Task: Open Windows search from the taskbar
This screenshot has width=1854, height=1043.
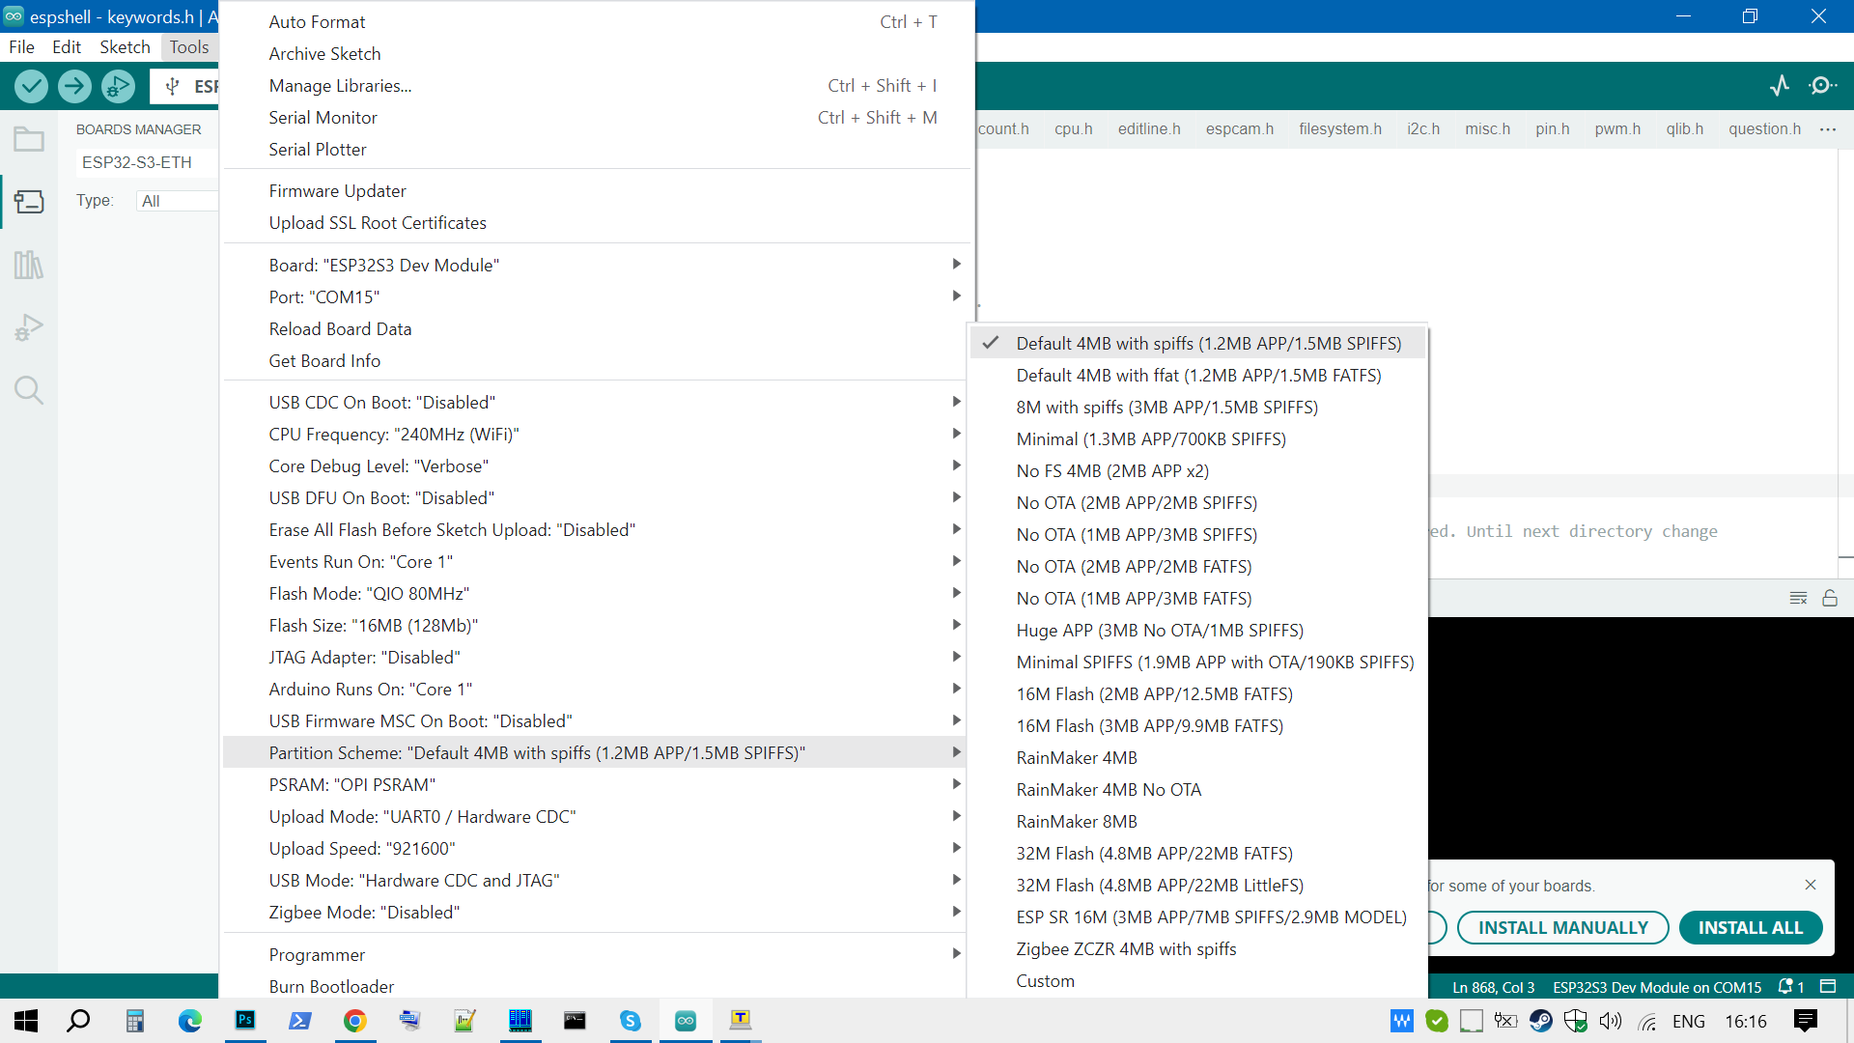Action: coord(78,1021)
